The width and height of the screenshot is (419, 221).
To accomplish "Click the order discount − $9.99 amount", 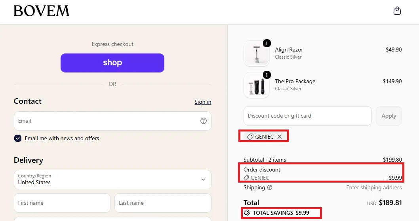I will pos(393,178).
